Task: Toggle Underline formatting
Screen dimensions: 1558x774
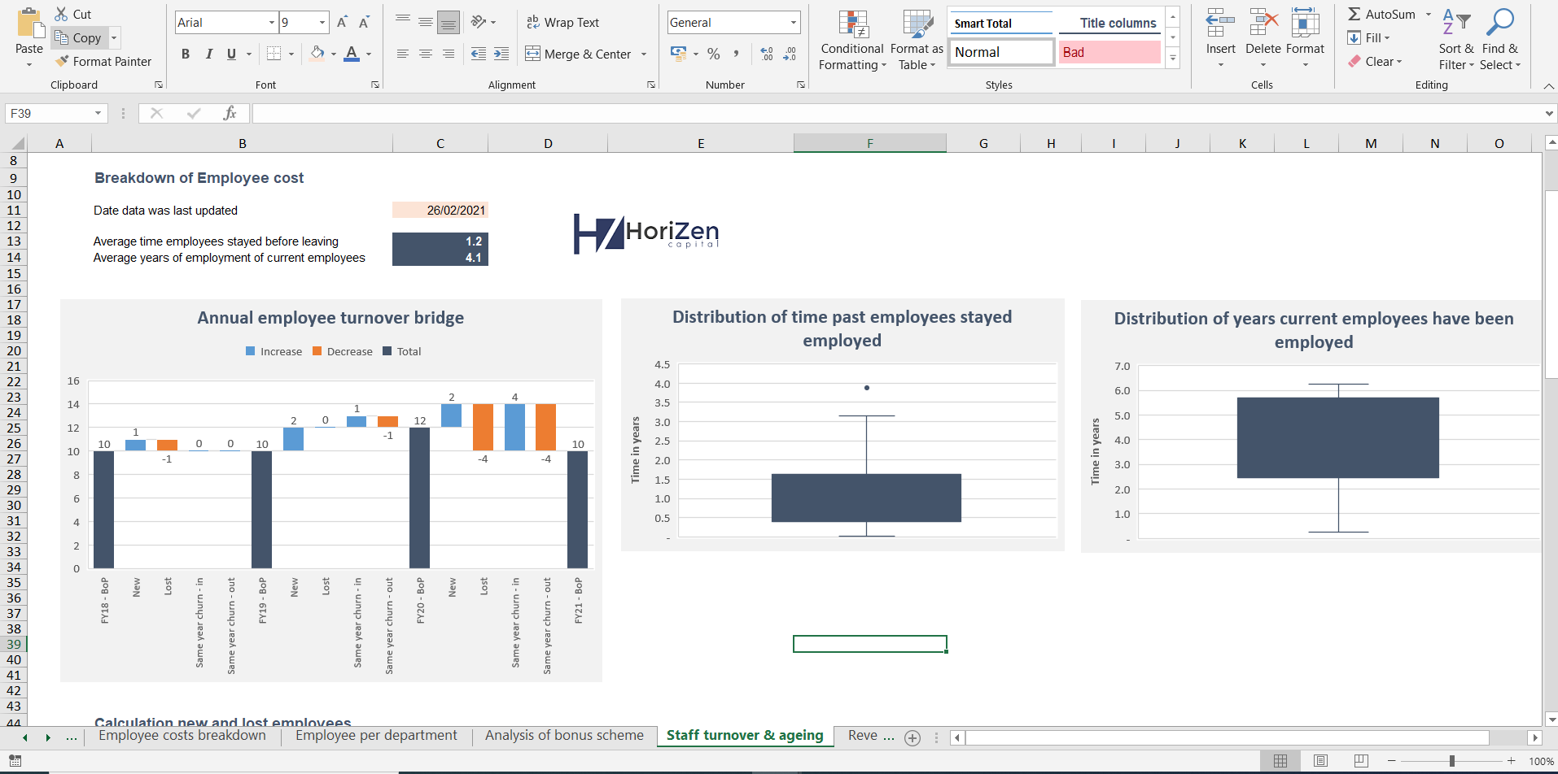Action: 231,54
